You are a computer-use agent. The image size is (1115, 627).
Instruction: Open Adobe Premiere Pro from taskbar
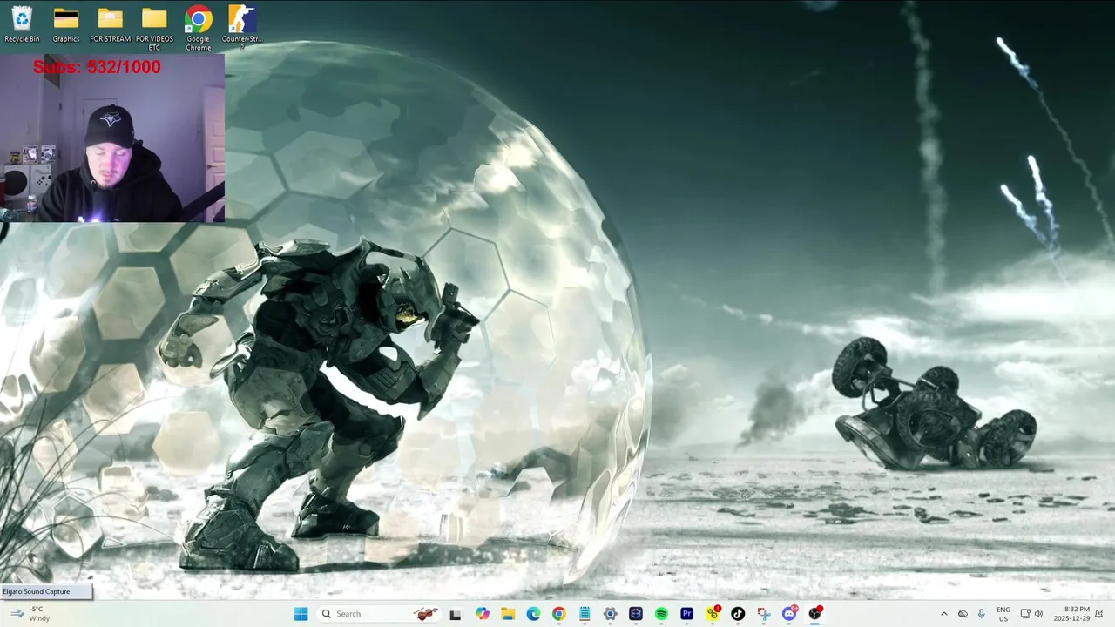(x=686, y=614)
